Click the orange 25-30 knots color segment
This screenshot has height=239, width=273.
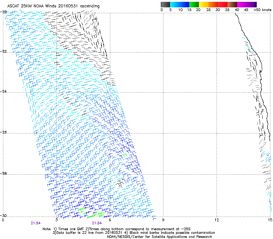213,4
